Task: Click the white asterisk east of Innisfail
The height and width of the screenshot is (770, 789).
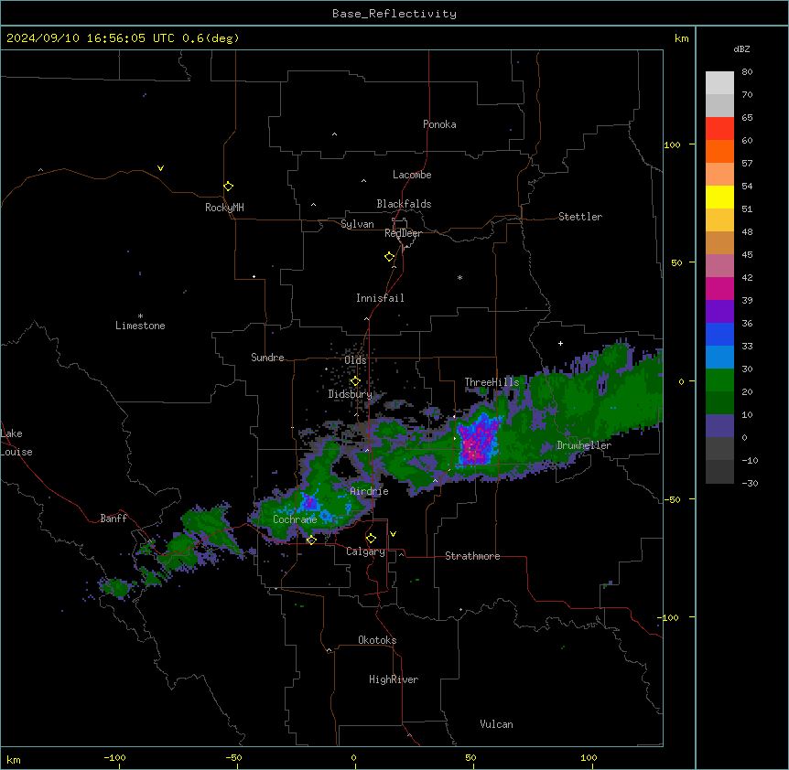Action: click(x=459, y=277)
